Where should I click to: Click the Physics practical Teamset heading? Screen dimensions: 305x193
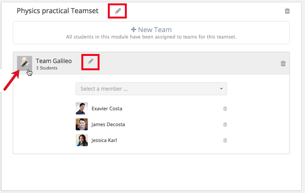58,11
